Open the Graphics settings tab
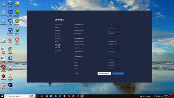The width and height of the screenshot is (174, 98). (57, 30)
